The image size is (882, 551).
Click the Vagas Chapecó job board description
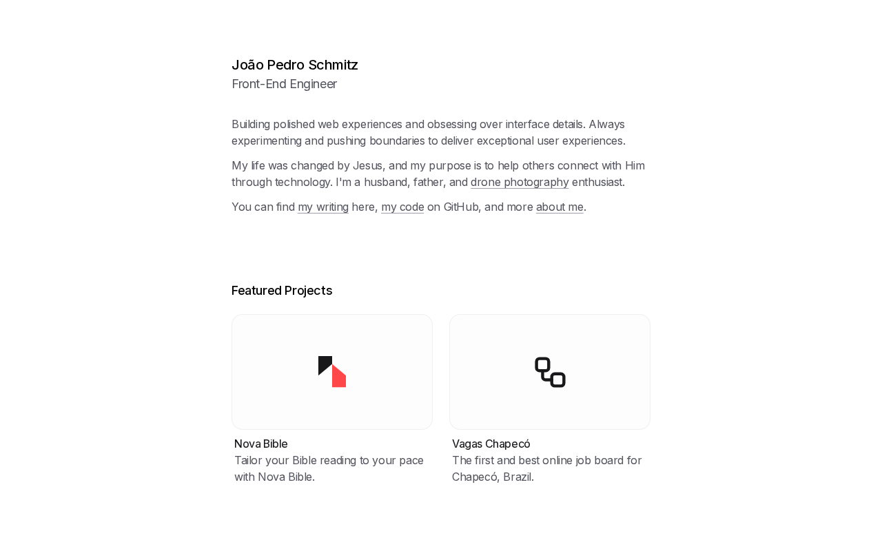pyautogui.click(x=546, y=468)
